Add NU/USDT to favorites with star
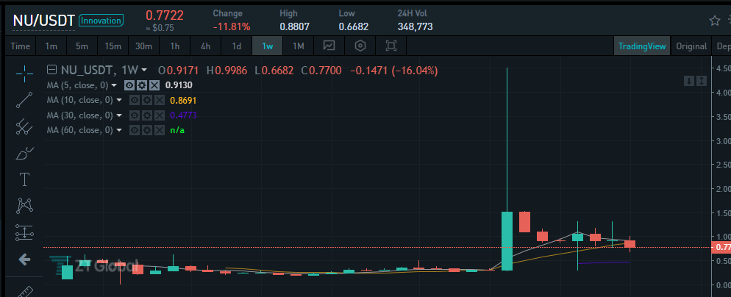This screenshot has height=297, width=731. point(714,21)
